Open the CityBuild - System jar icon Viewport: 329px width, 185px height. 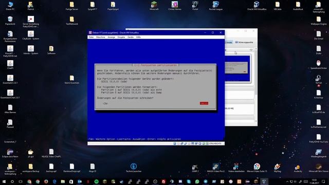(31, 35)
